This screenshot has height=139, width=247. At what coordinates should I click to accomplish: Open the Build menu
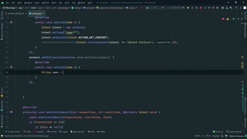click(x=54, y=3)
